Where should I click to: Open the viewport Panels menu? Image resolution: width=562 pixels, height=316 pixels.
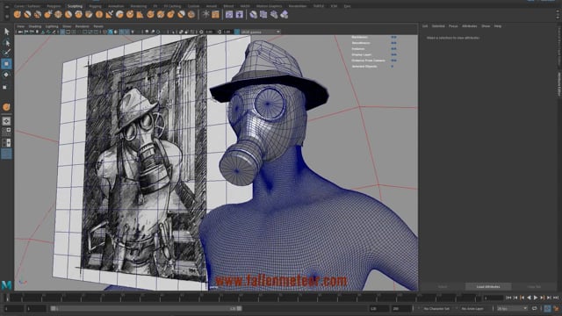coord(98,26)
